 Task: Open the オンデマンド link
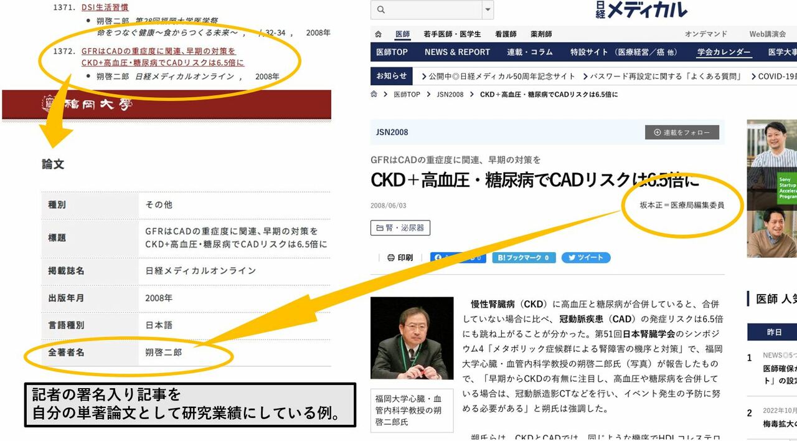click(x=706, y=34)
